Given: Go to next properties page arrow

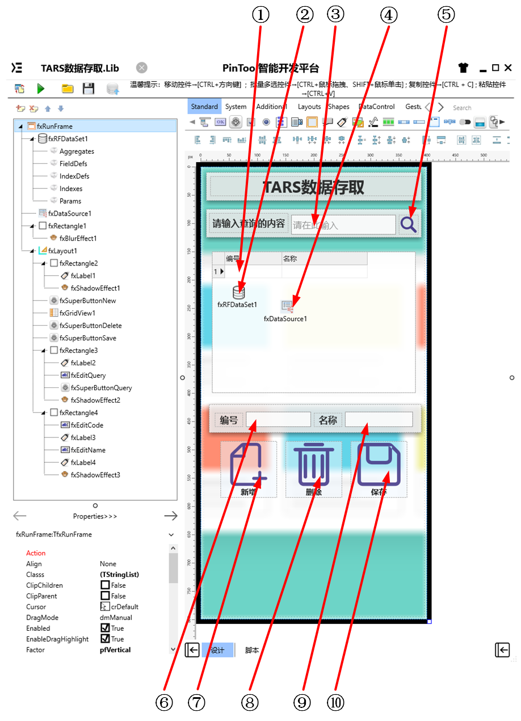Looking at the screenshot, I should [170, 516].
